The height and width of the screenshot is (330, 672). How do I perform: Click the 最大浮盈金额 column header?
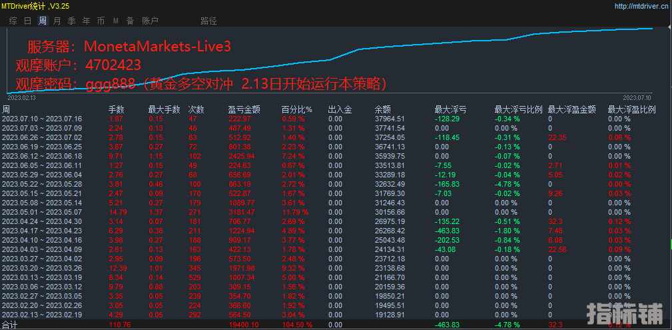point(571,109)
